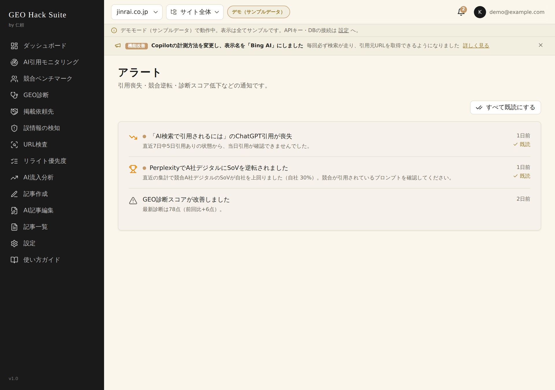555x390 pixels.
Task: Click the 掲載依頼先 handshake icon
Action: tap(14, 112)
